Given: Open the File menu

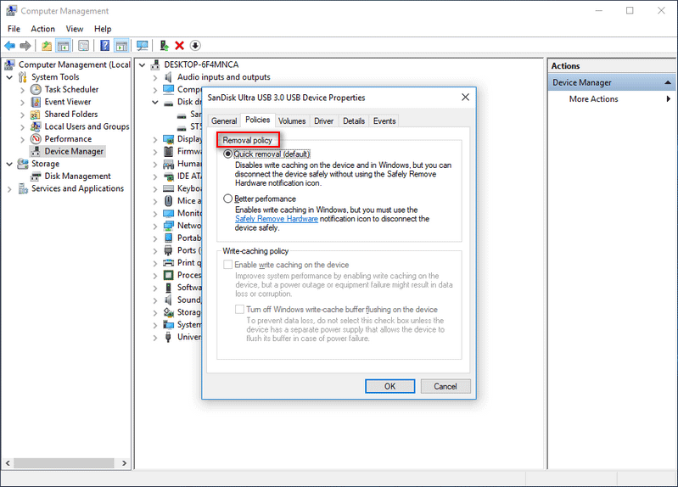Looking at the screenshot, I should coord(14,29).
